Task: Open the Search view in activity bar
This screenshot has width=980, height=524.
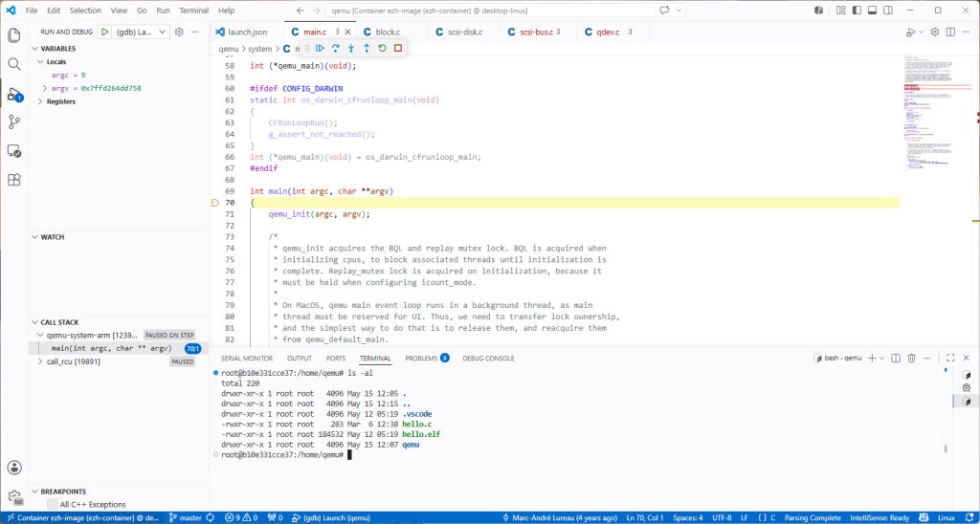Action: [x=13, y=64]
